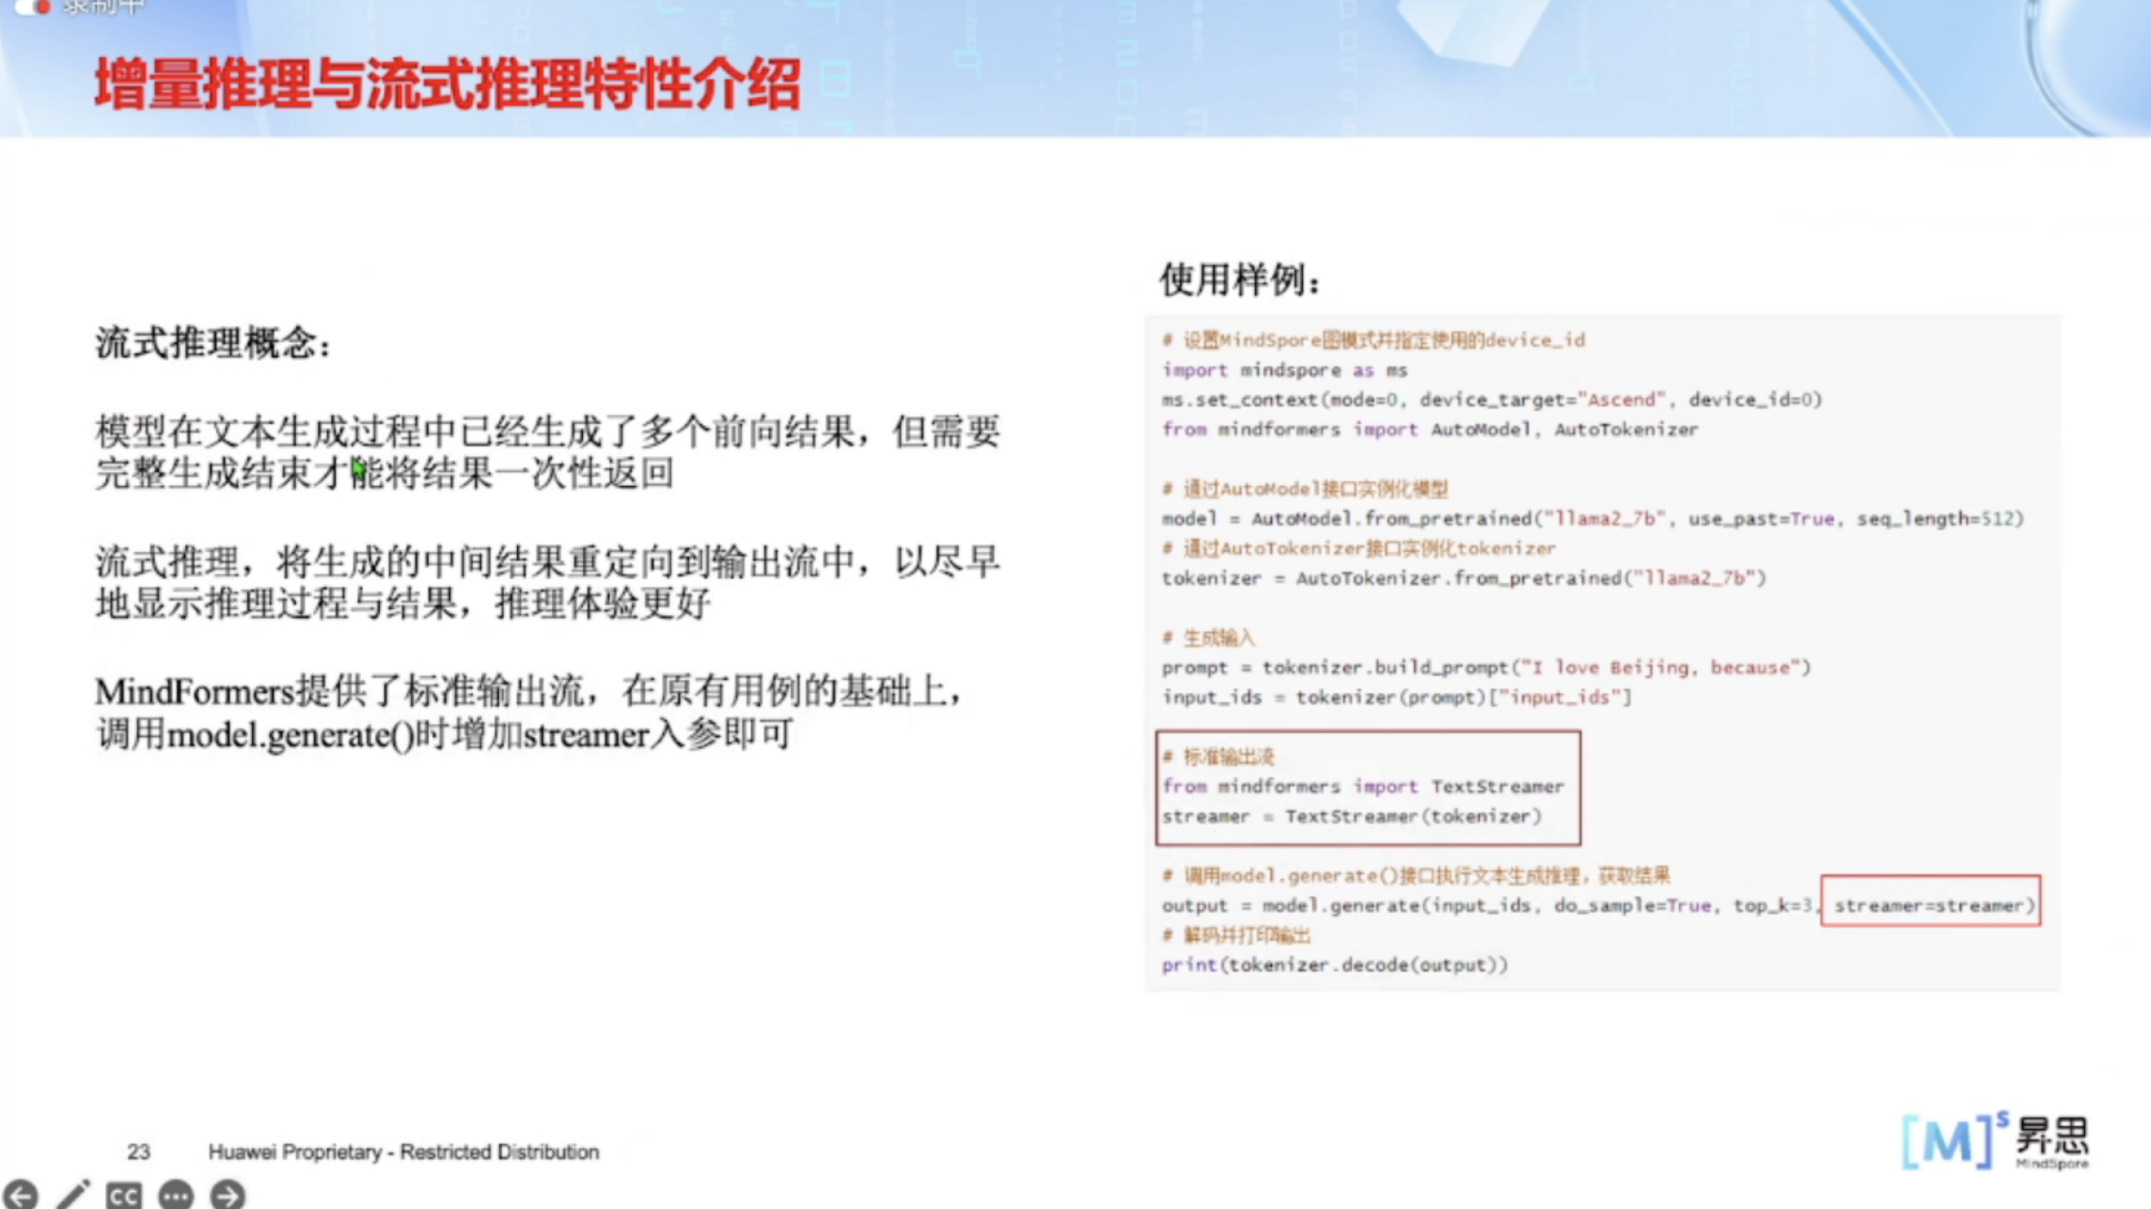Click the print(tokenizer.decode(output)) code line

pos(1334,965)
